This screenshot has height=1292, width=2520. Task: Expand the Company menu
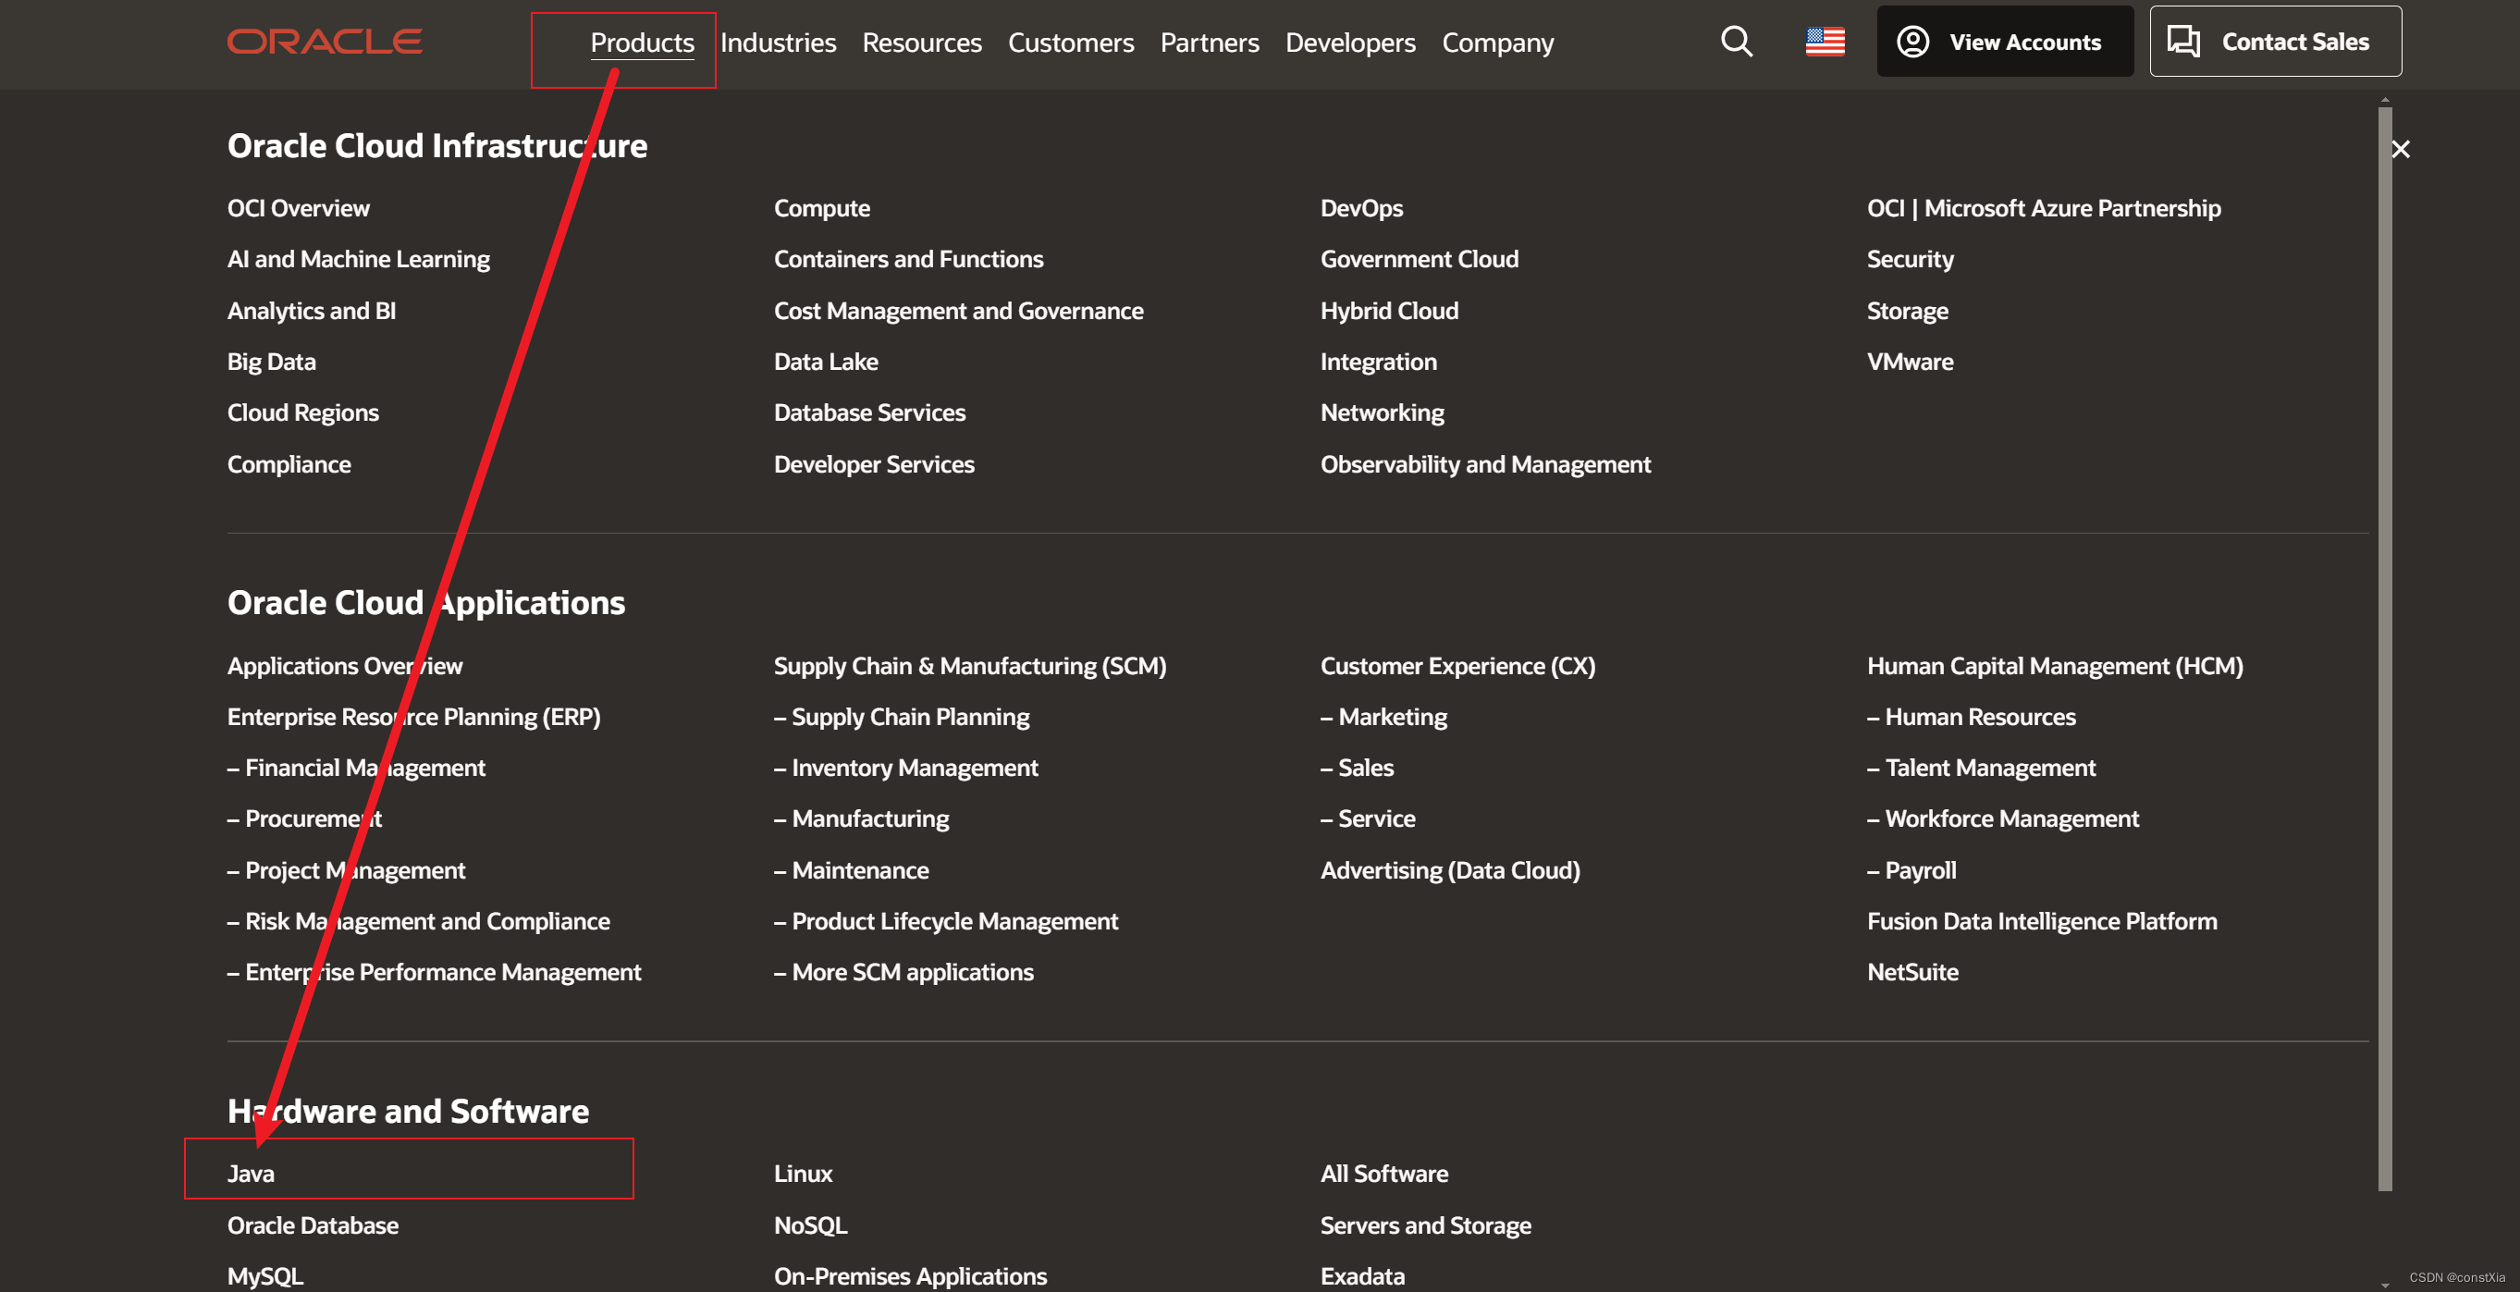[1498, 43]
